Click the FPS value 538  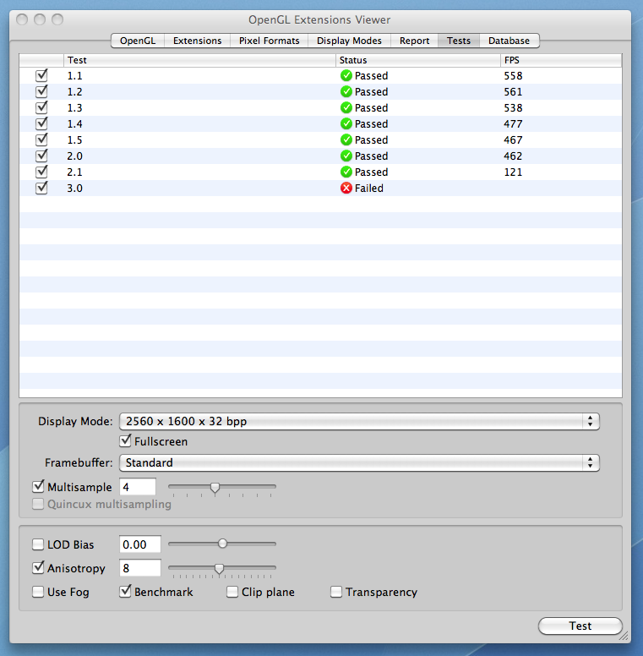(x=513, y=108)
